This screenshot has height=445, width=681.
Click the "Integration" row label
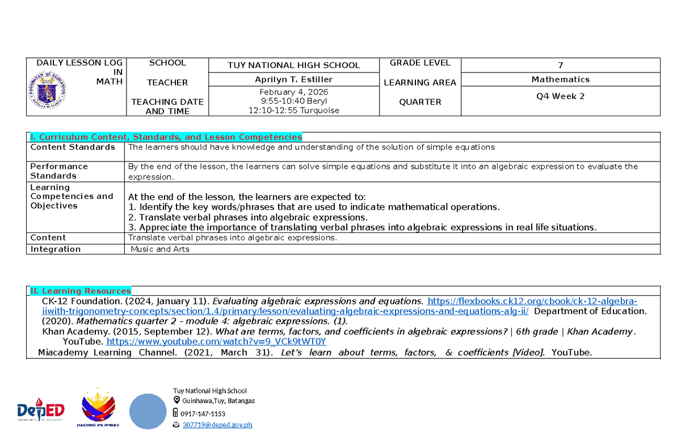(x=56, y=249)
